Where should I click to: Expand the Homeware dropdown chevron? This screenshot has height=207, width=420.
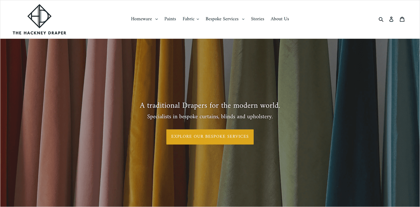point(156,19)
